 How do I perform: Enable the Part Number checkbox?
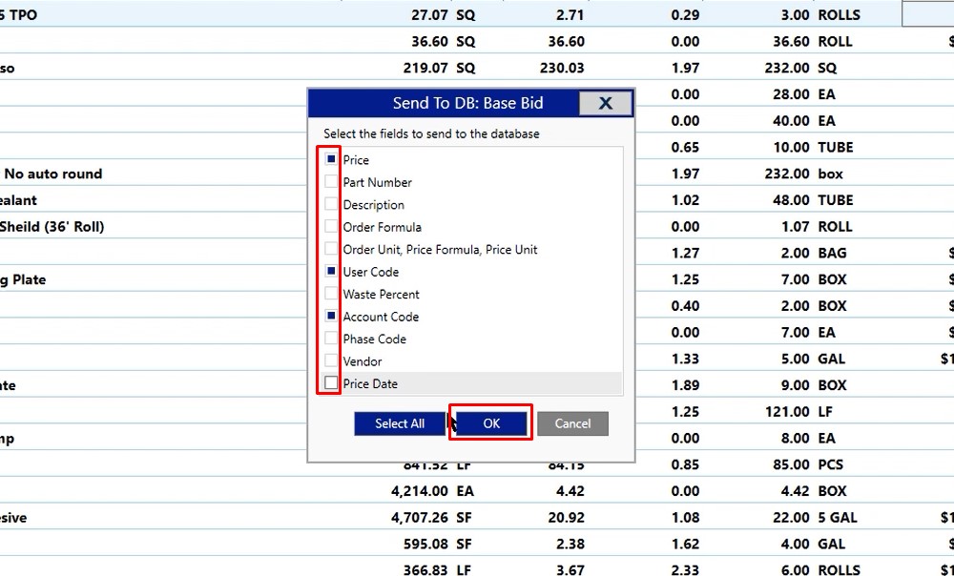pyautogui.click(x=331, y=182)
